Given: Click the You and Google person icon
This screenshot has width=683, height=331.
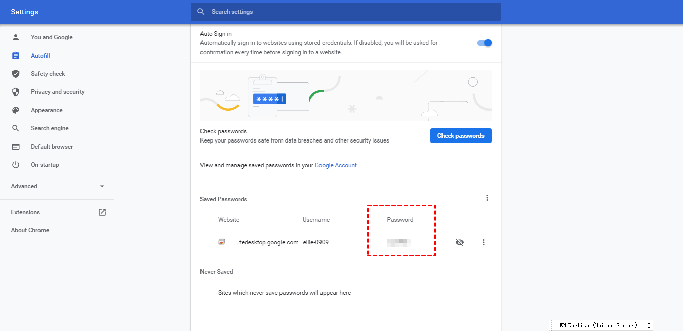Looking at the screenshot, I should tap(16, 37).
